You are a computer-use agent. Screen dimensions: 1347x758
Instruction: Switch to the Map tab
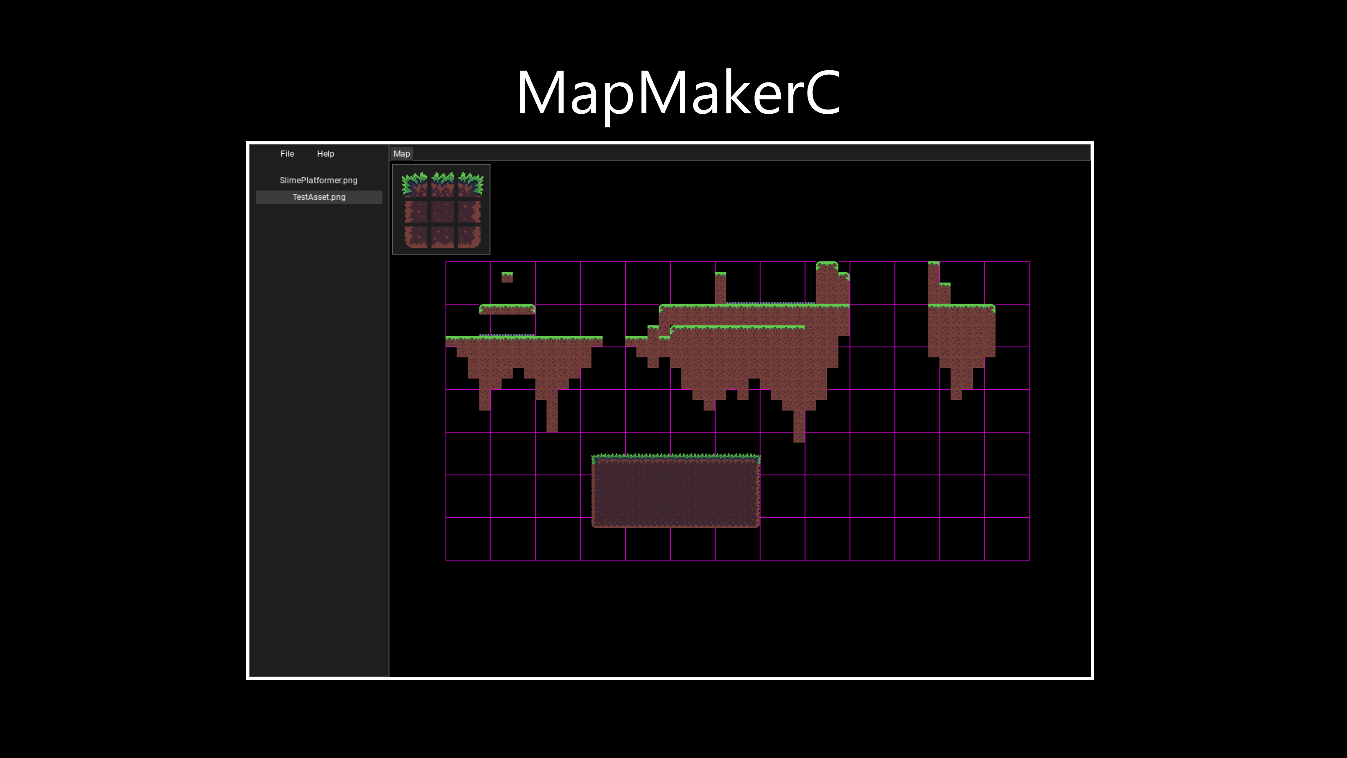(402, 153)
